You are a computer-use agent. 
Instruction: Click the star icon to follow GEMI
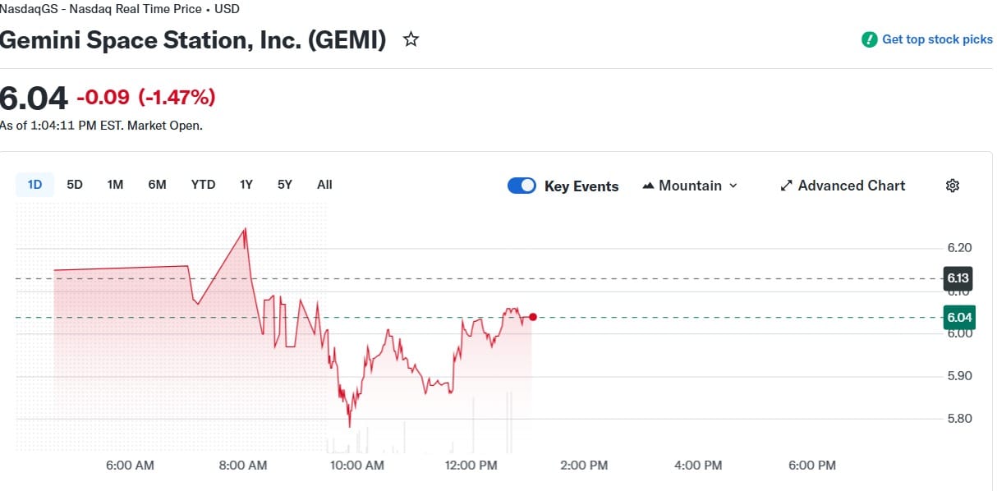tap(411, 39)
